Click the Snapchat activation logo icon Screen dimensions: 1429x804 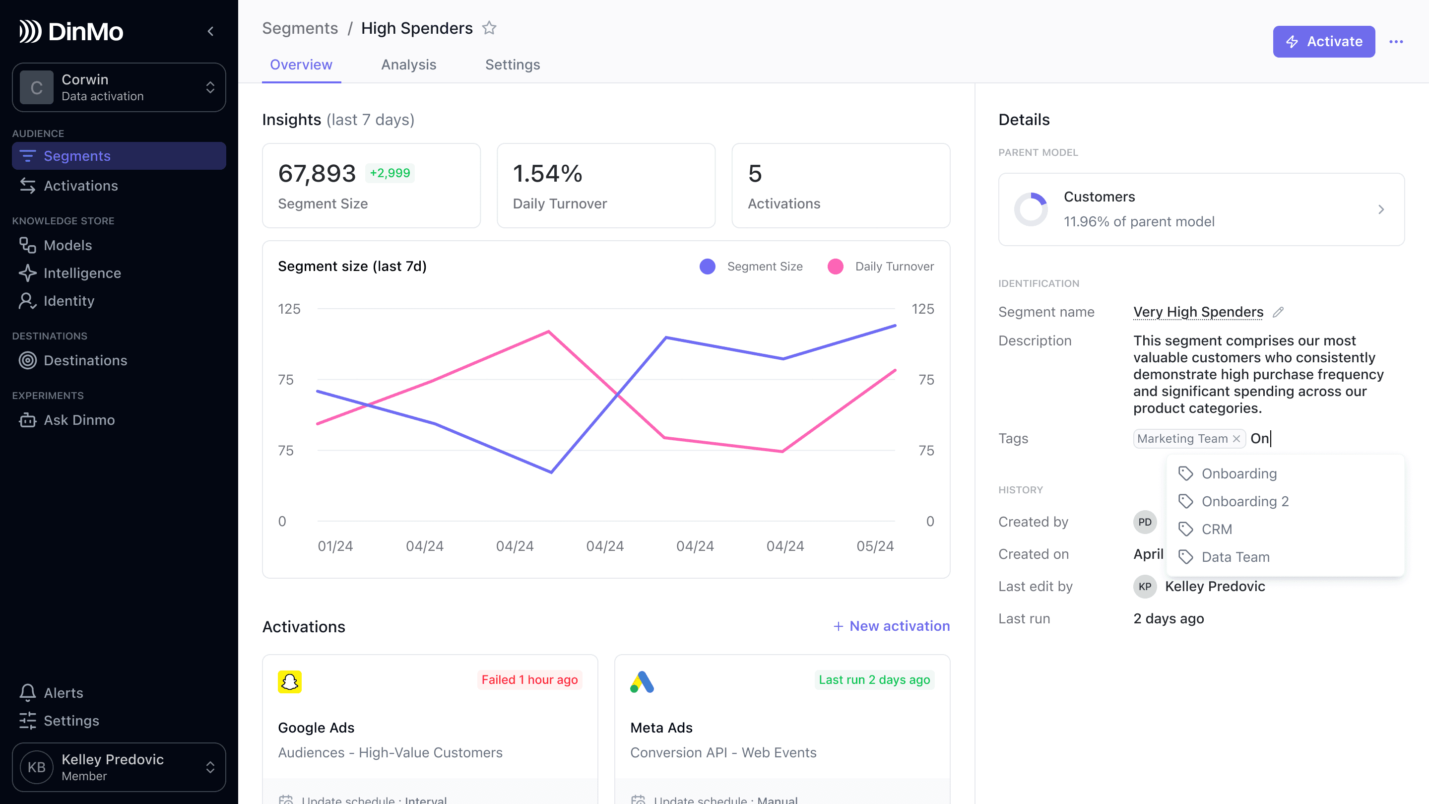(x=290, y=681)
